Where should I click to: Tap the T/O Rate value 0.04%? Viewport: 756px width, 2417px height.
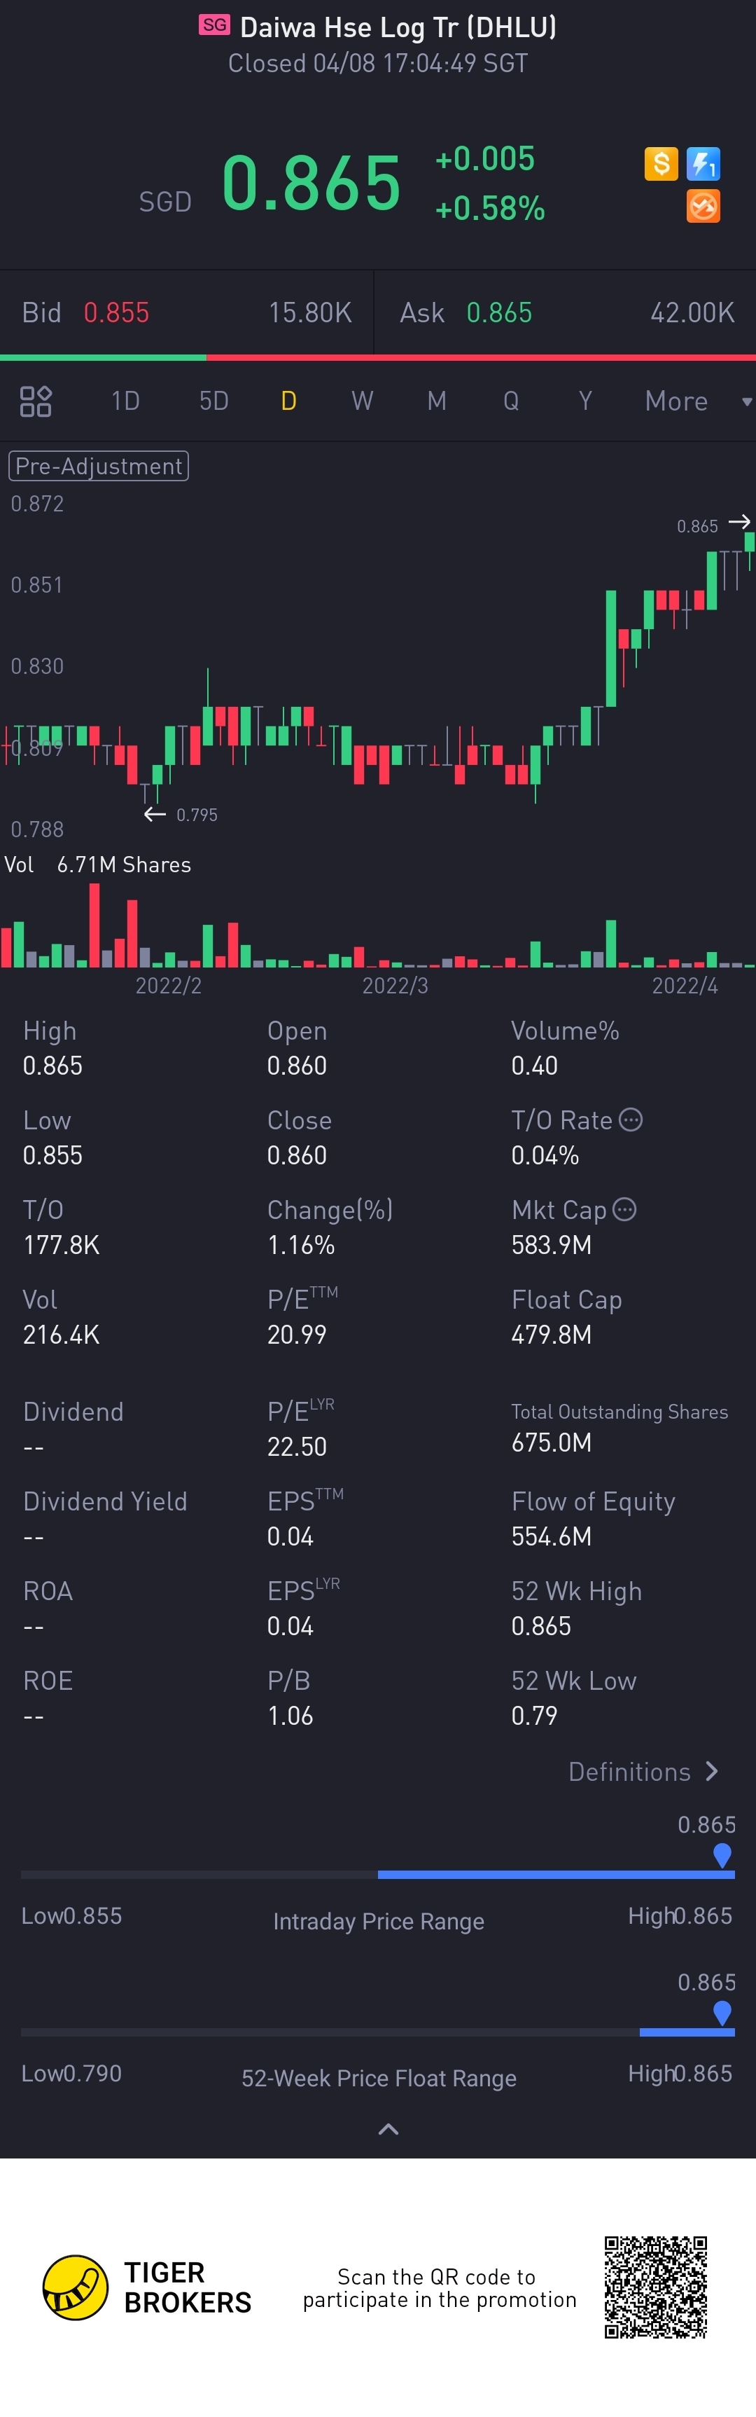[x=545, y=1155]
